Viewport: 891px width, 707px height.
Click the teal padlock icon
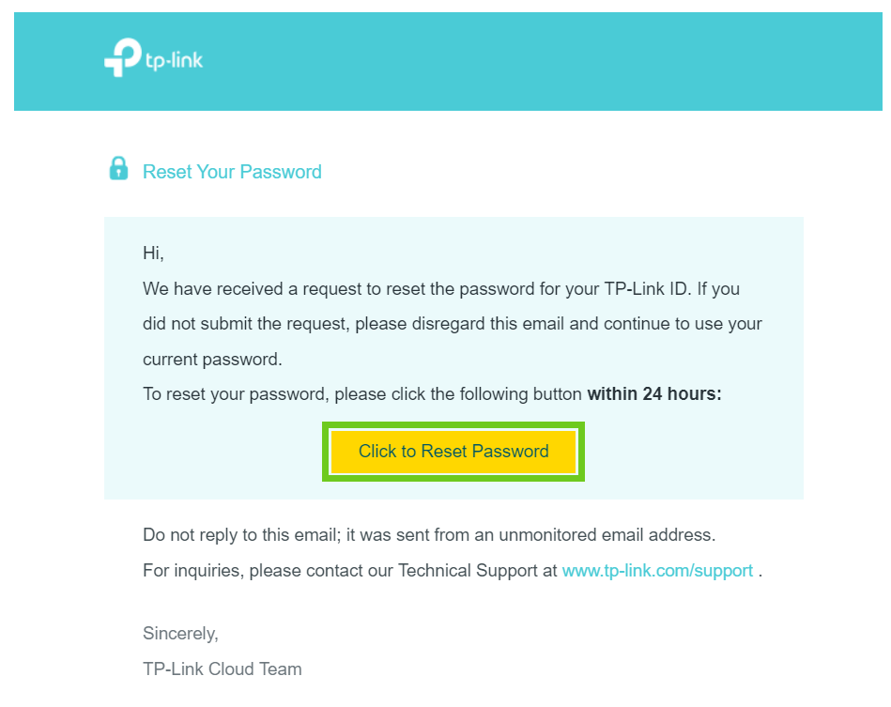click(118, 169)
